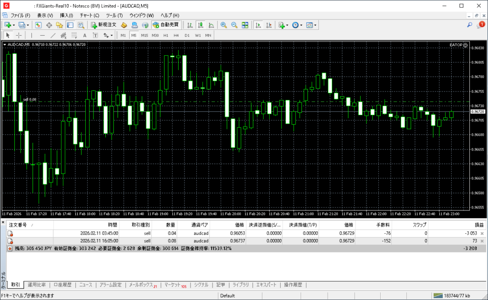Viewport: 488px width, 300px height.
Task: Close the 0.04 lot sell order
Action: pos(482,233)
